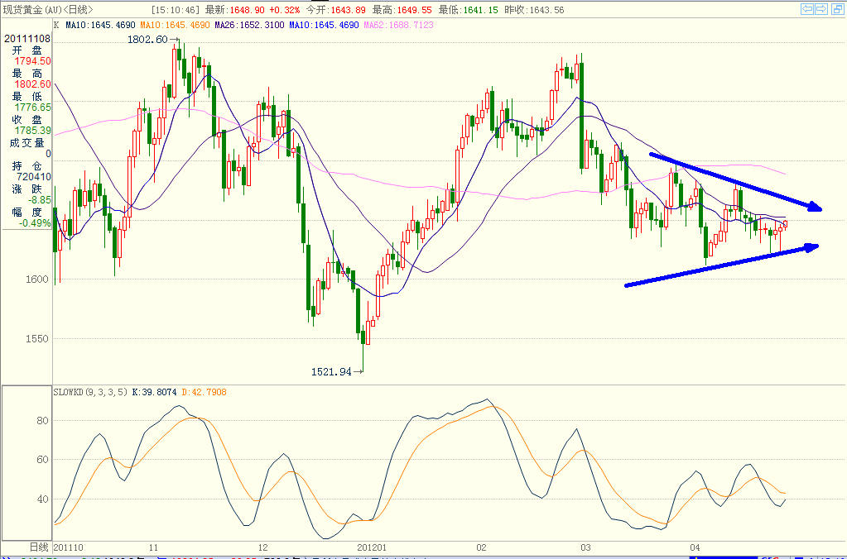This screenshot has width=847, height=559.
Task: Click the 201110 date axis marker
Action: pyautogui.click(x=68, y=547)
